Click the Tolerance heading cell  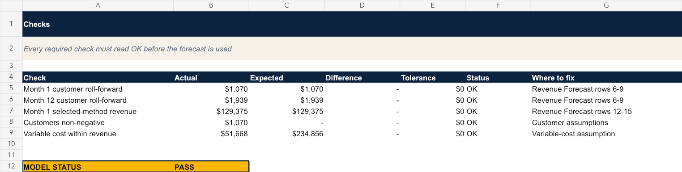coord(432,77)
